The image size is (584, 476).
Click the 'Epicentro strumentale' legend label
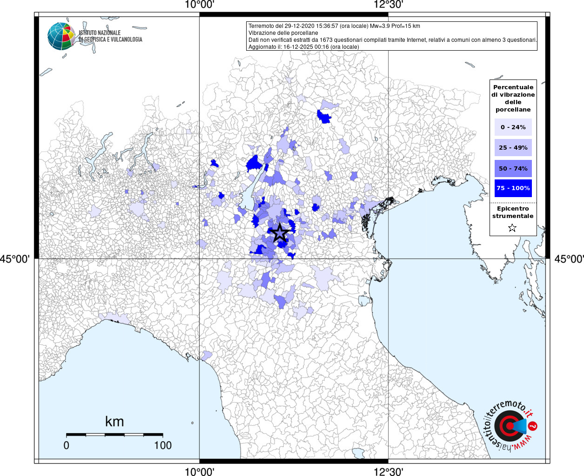click(x=513, y=212)
